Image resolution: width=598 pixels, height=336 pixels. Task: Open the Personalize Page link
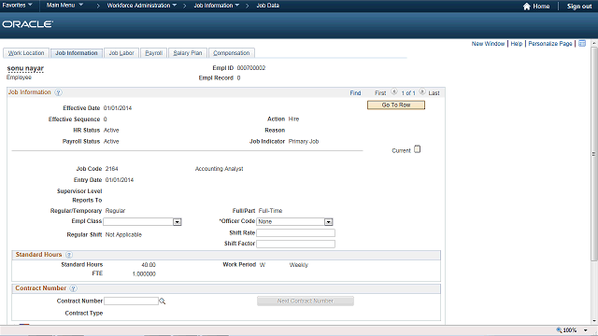tap(550, 44)
